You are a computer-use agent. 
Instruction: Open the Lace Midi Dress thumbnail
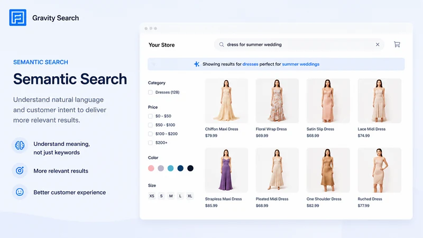379,100
